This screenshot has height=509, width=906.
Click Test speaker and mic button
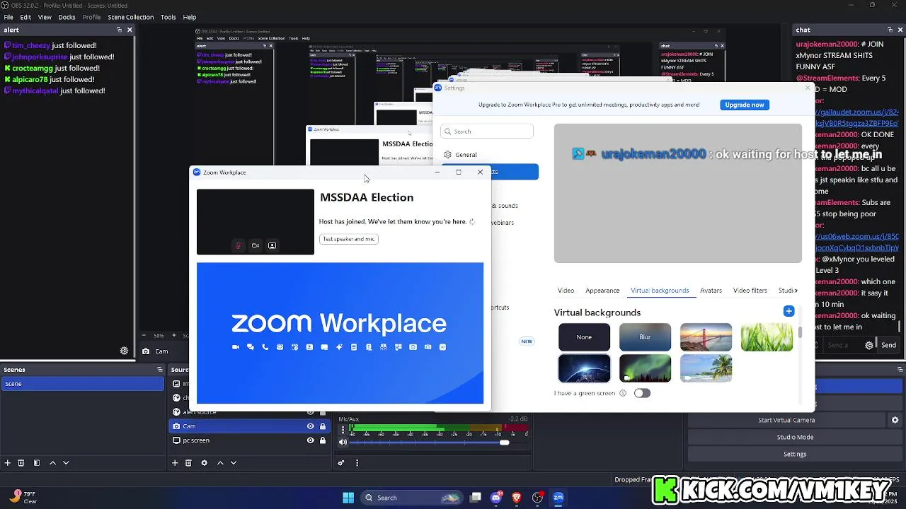(x=349, y=239)
